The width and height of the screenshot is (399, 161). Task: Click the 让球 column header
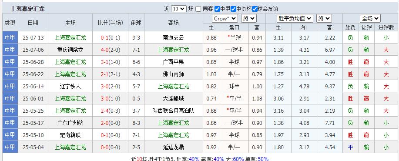(366, 27)
